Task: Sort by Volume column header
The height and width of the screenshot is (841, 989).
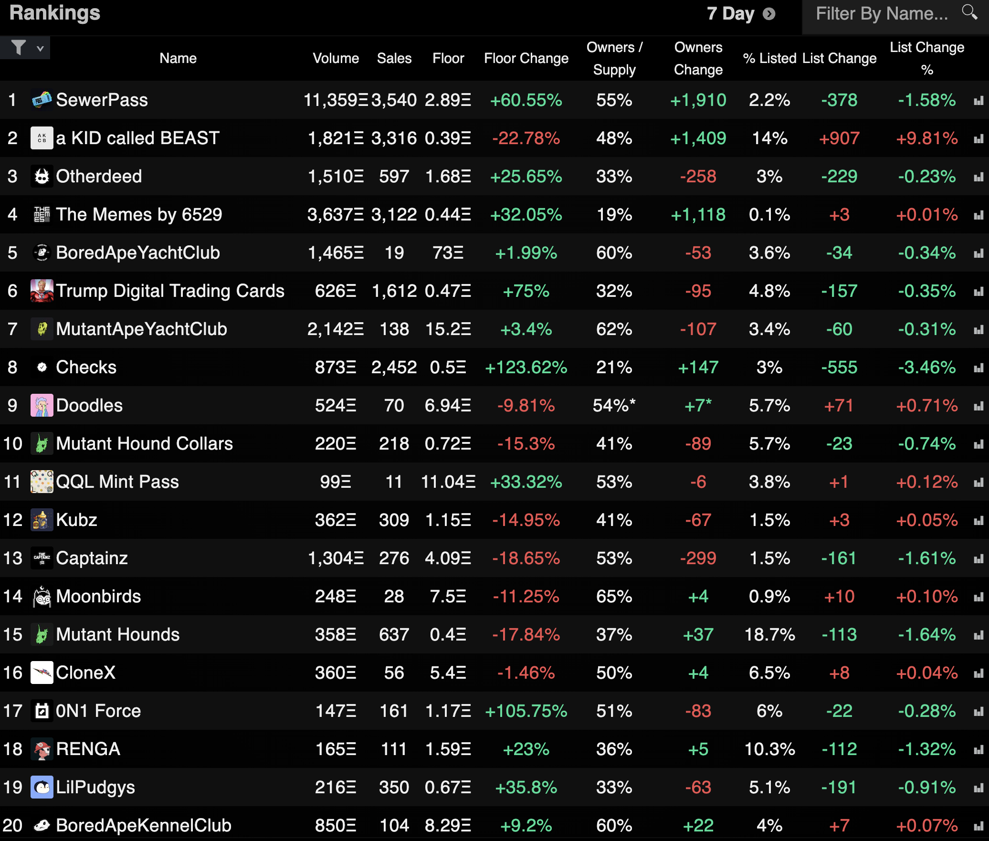Action: point(336,58)
